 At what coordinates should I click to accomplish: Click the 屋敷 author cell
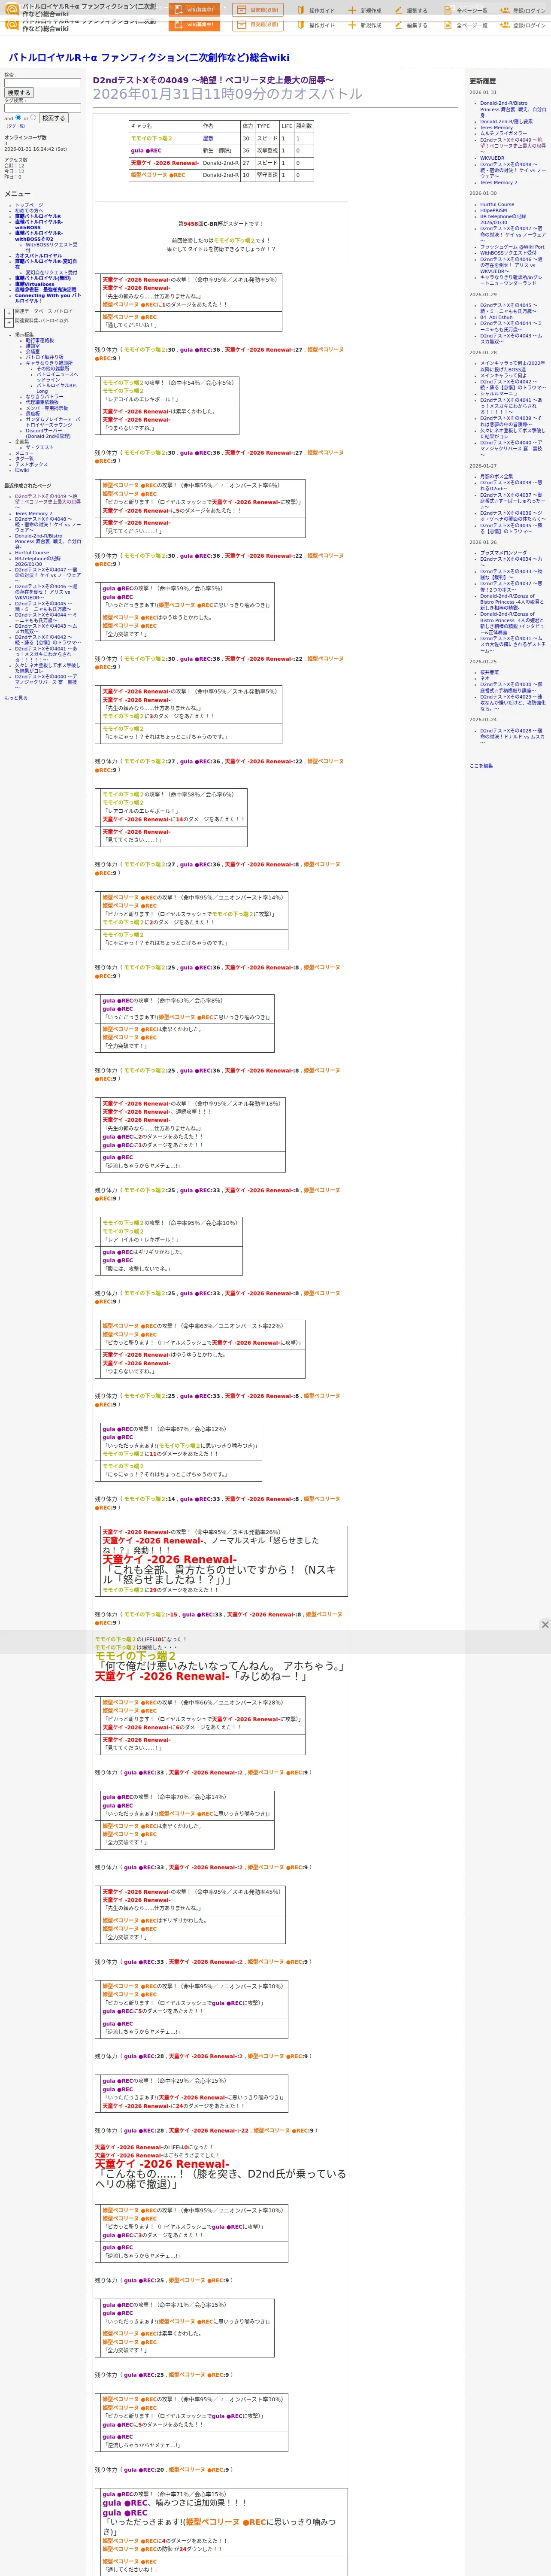click(220, 139)
